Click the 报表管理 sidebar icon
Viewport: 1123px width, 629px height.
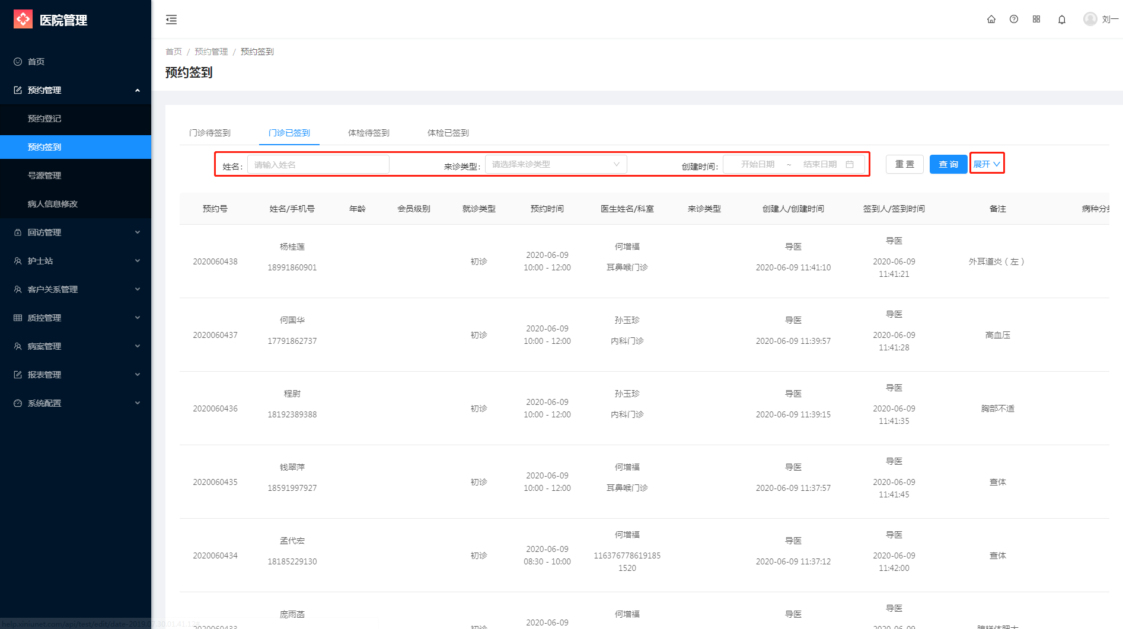[x=18, y=375]
